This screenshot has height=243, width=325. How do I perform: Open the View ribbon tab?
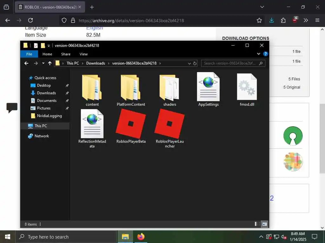[83, 54]
